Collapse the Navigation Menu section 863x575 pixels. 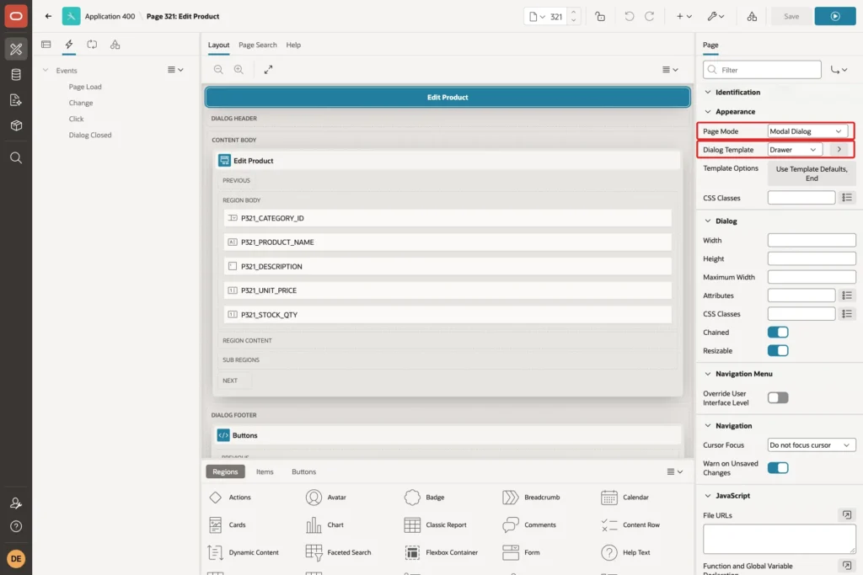pos(708,373)
